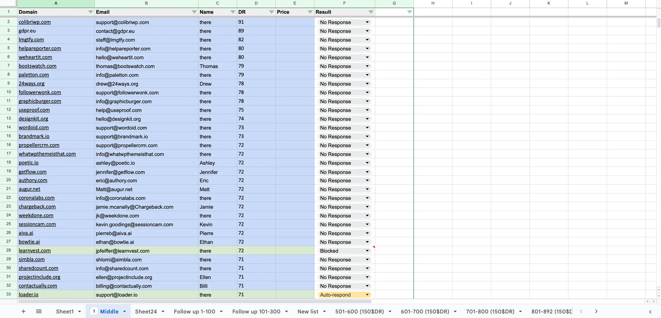
Task: Switch to Sheet24 tab
Action: tap(146, 312)
